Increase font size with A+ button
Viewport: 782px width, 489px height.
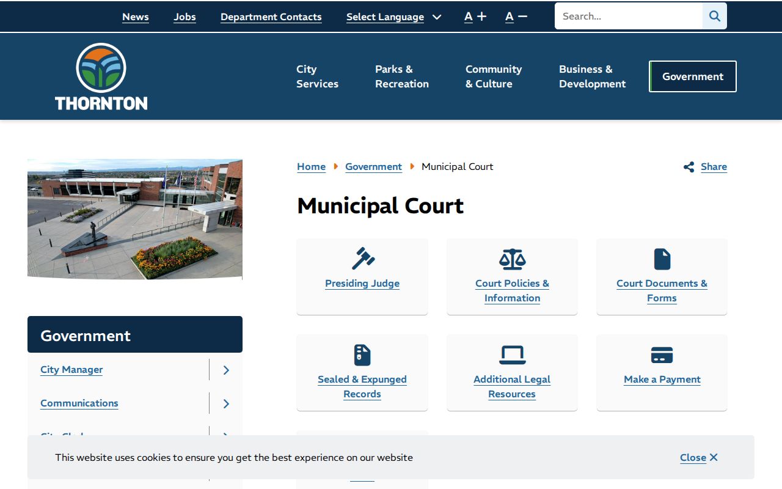[x=475, y=17]
